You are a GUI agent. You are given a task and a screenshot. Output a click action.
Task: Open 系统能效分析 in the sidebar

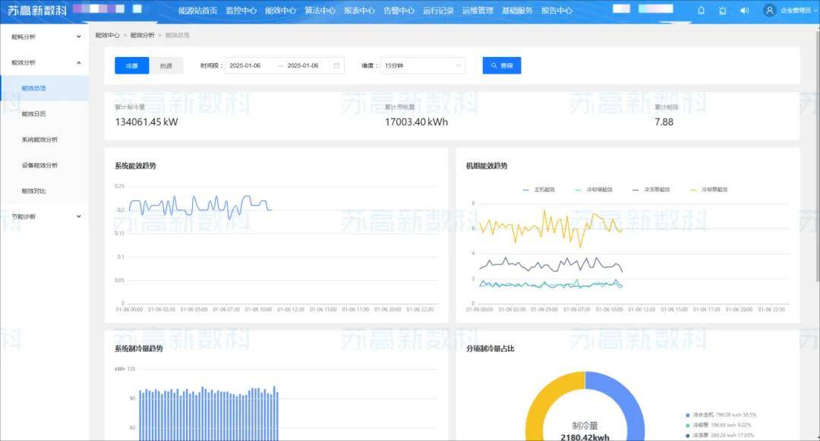coord(45,140)
